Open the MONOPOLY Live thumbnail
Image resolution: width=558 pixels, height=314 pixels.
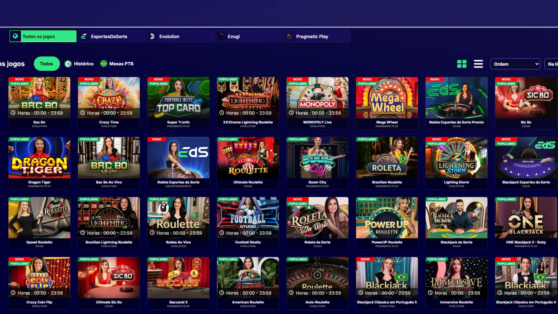[317, 98]
